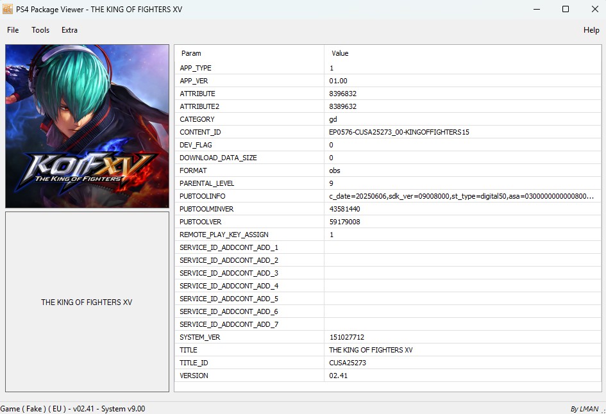Image resolution: width=606 pixels, height=414 pixels.
Task: Click the By LMAN credit in status bar
Action: point(584,409)
